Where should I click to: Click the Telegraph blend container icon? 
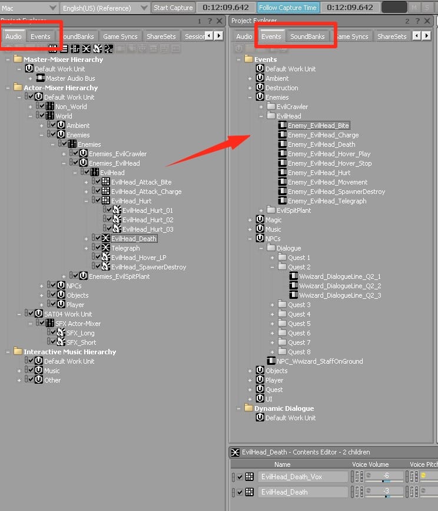pyautogui.click(x=106, y=248)
